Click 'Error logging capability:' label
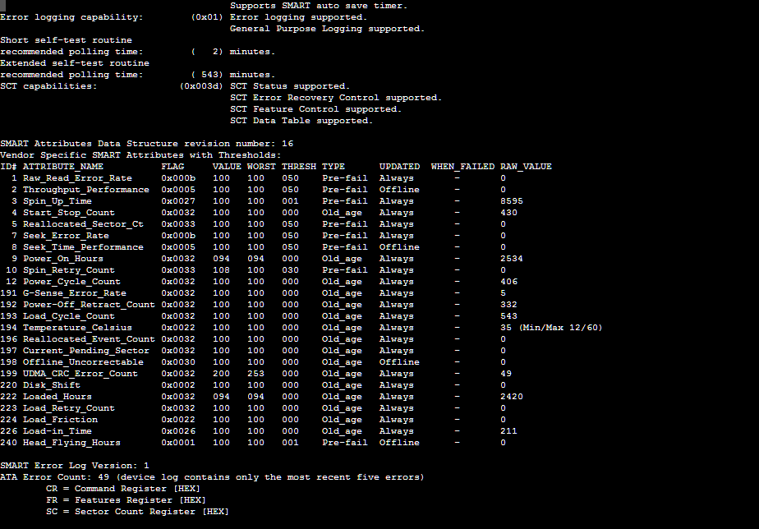759x529 pixels. click(71, 17)
